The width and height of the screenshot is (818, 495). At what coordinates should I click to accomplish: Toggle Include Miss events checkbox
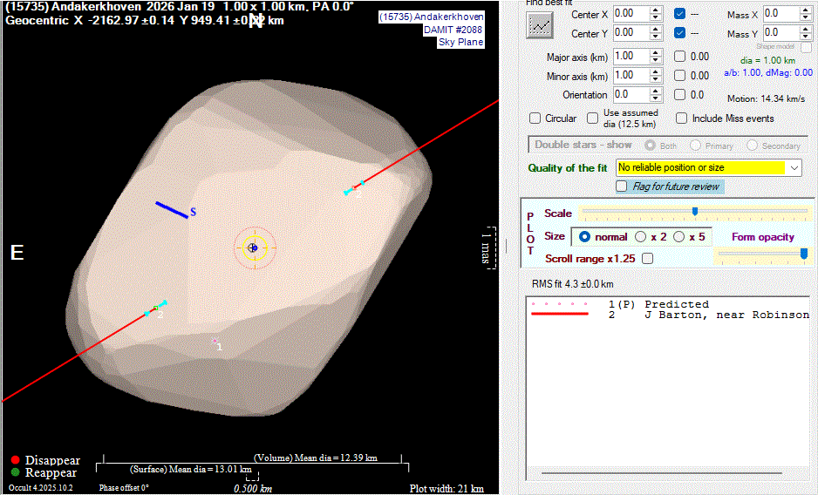pyautogui.click(x=682, y=119)
